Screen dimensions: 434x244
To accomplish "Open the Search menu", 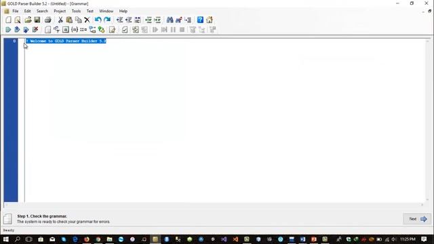I will pos(42,11).
